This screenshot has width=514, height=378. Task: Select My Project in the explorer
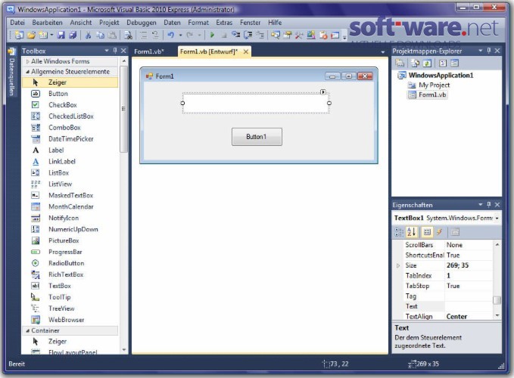coord(434,85)
